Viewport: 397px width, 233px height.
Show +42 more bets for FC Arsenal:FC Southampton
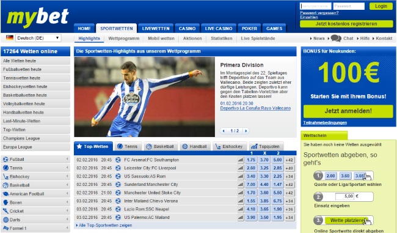click(290, 160)
